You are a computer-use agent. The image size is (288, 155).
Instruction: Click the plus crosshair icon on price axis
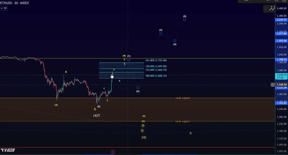point(273,85)
